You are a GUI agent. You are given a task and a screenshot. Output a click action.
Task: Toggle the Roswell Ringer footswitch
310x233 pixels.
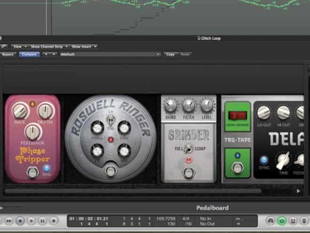(x=110, y=171)
